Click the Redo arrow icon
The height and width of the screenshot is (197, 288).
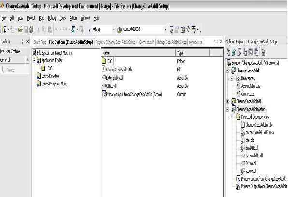tap(65, 29)
